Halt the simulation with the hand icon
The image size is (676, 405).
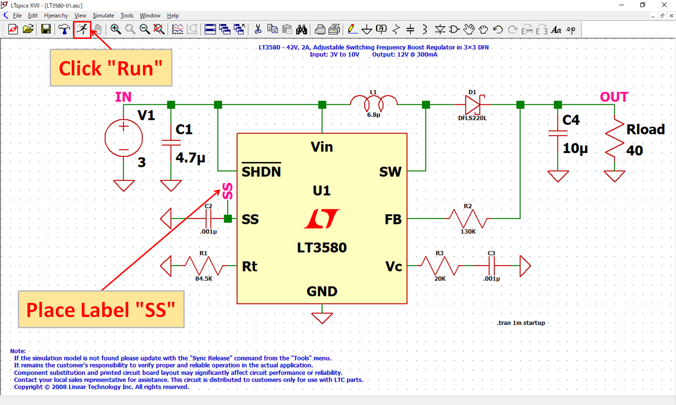coord(97,29)
